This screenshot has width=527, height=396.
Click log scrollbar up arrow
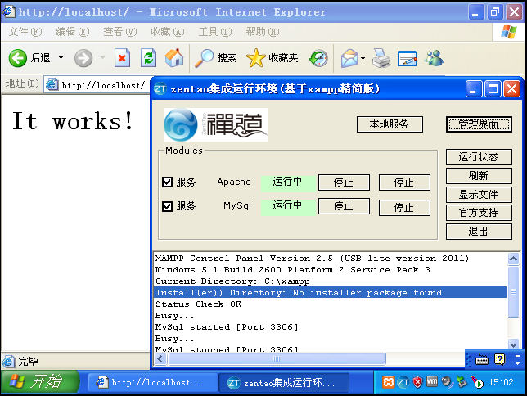(513, 259)
